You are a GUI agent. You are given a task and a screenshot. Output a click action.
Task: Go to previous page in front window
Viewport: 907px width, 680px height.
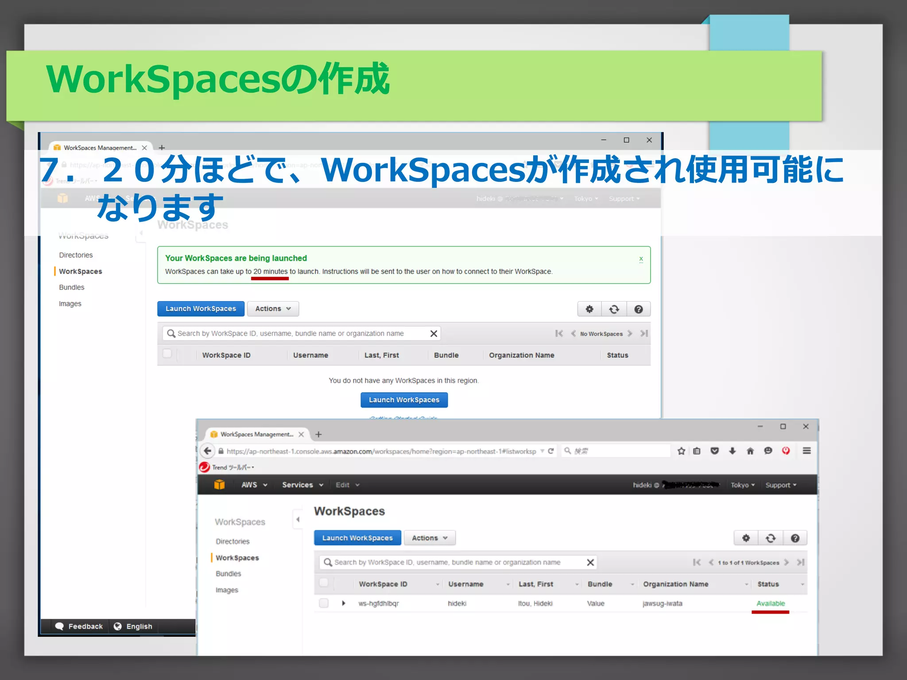711,562
